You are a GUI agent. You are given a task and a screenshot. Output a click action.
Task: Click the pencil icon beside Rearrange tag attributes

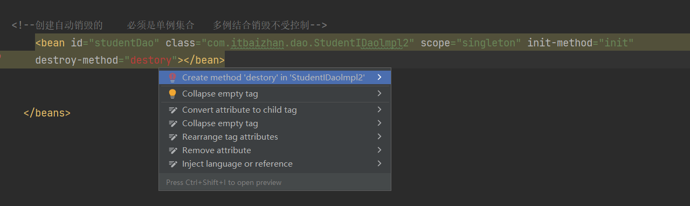click(173, 137)
